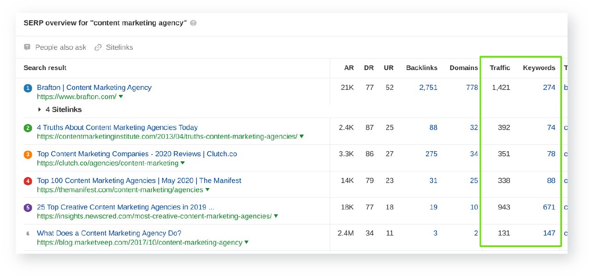Open Top 100 Content Marketing Agencies link
Screen dimensions: 592x277
(x=139, y=181)
